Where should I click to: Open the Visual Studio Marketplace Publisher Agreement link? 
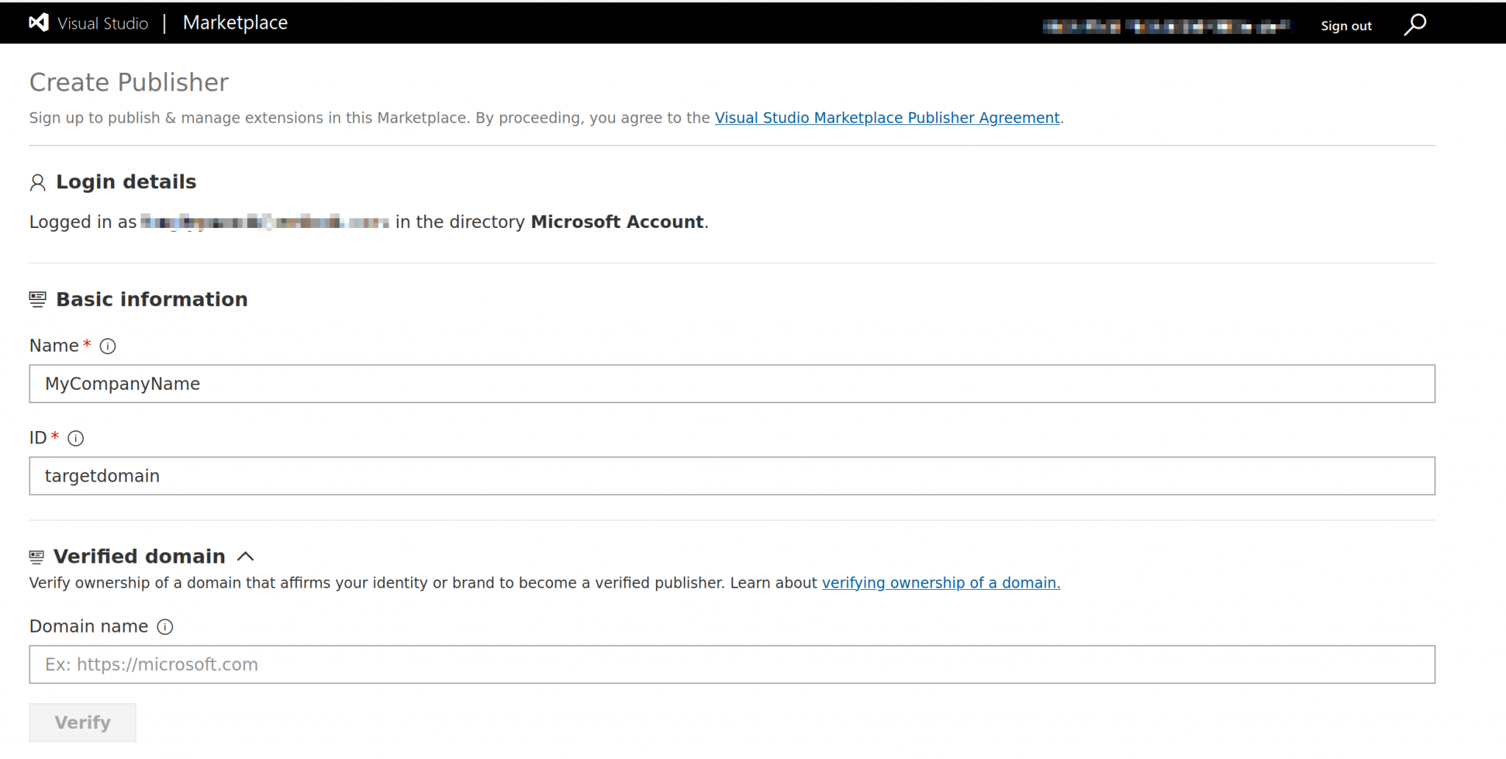coord(886,118)
